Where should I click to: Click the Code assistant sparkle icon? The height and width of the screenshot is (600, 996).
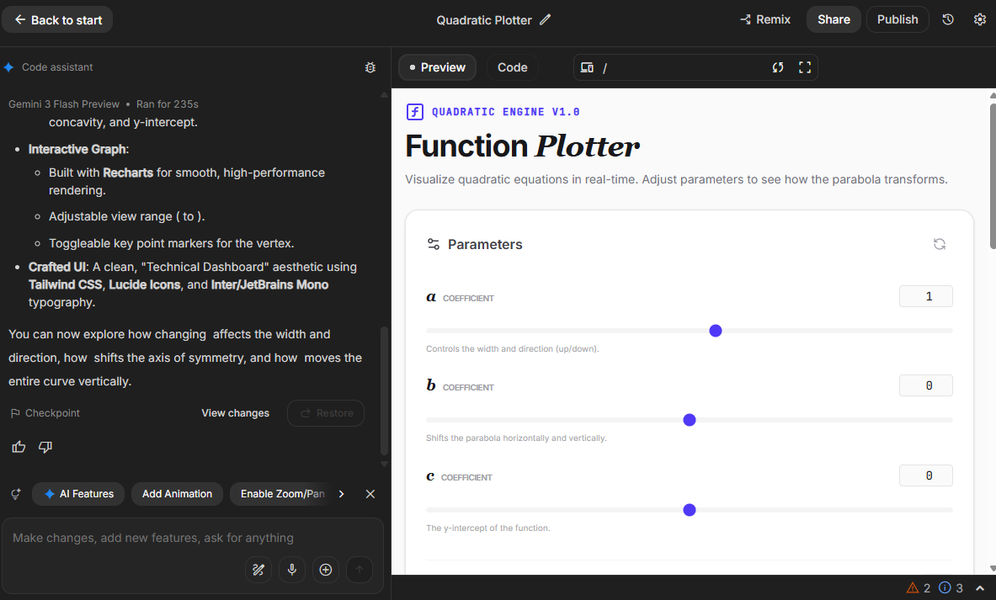point(9,67)
